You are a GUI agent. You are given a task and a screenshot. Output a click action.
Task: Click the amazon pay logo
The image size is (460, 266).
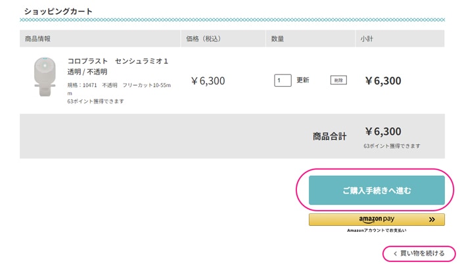(376, 220)
